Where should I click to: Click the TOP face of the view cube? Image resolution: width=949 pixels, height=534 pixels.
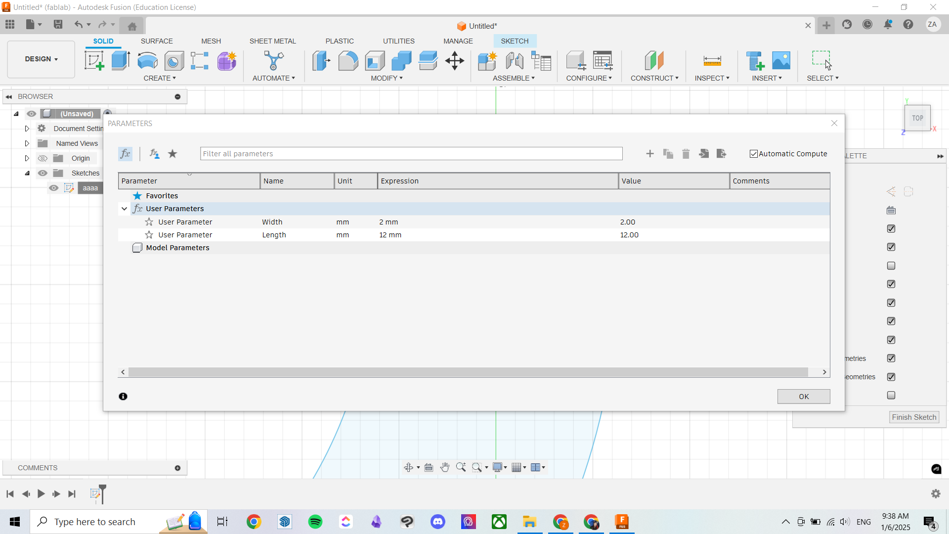click(x=918, y=118)
